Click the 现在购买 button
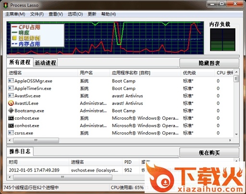This screenshot has width=246, height=194. click(x=209, y=153)
